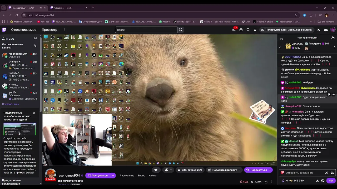The height and width of the screenshot is (189, 337).
Task: Focus the Twitch search field
Action: coord(146,30)
